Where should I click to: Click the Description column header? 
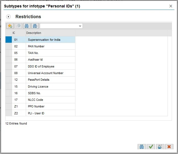tap(50, 33)
